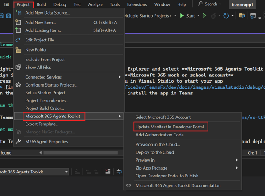Click the blazorapp1 solution name label
This screenshot has height=196, width=265.
242,4
